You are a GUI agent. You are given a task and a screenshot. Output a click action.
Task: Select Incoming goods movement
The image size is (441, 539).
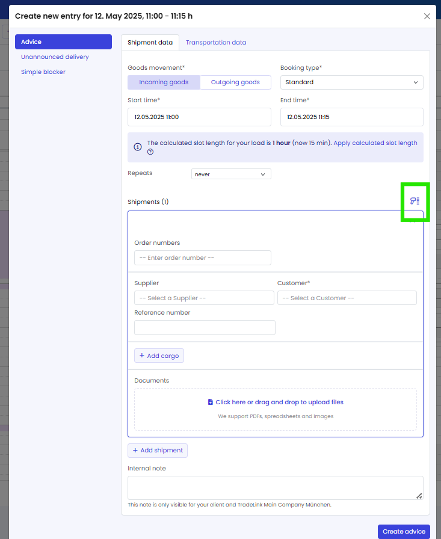(164, 82)
